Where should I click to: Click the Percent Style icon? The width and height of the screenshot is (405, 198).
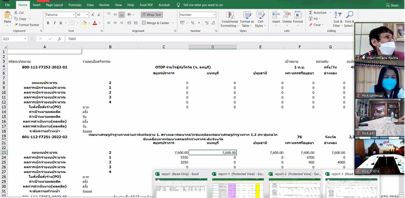click(193, 23)
